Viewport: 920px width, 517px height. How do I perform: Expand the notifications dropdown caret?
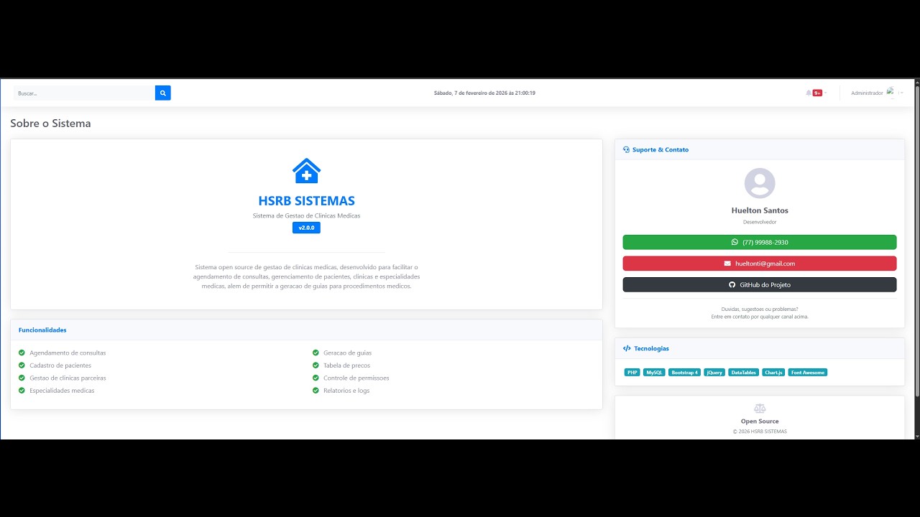coord(826,93)
